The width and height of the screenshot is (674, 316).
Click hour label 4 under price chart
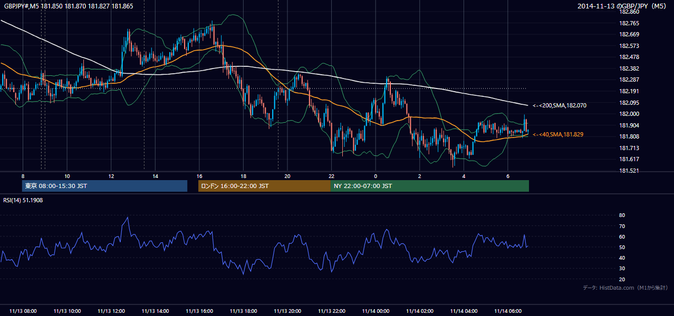(464, 176)
